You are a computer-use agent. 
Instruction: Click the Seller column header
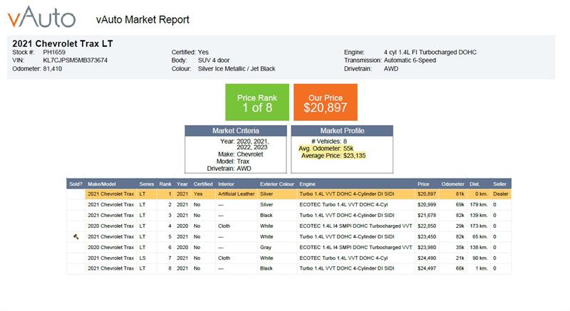500,184
